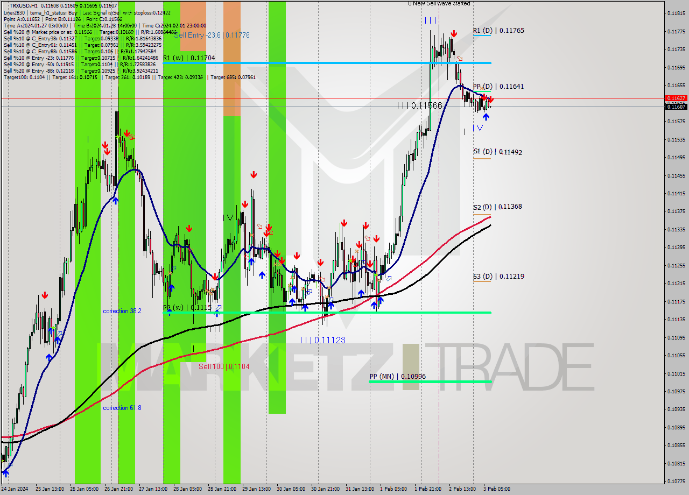Click the wave III 0.11123 label
This screenshot has height=495, width=689.
tap(323, 340)
